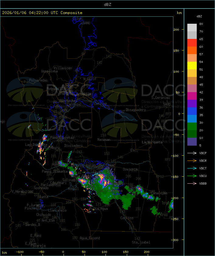Click the Sta.Isabel place label
215x256 pixels.
coord(141,242)
